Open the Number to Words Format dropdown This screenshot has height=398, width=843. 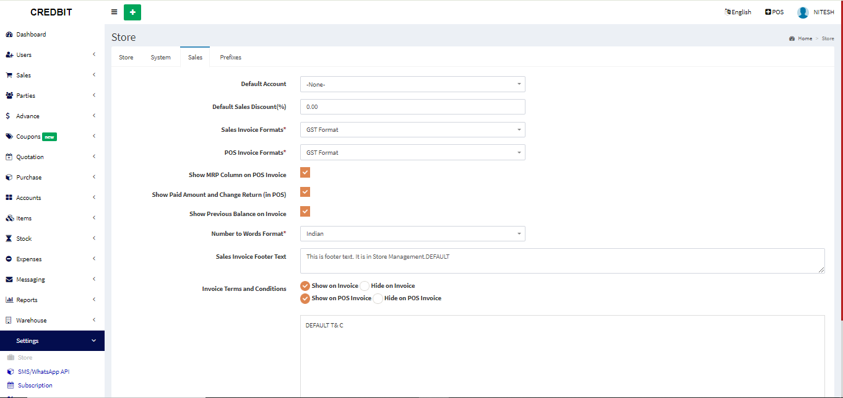click(413, 234)
